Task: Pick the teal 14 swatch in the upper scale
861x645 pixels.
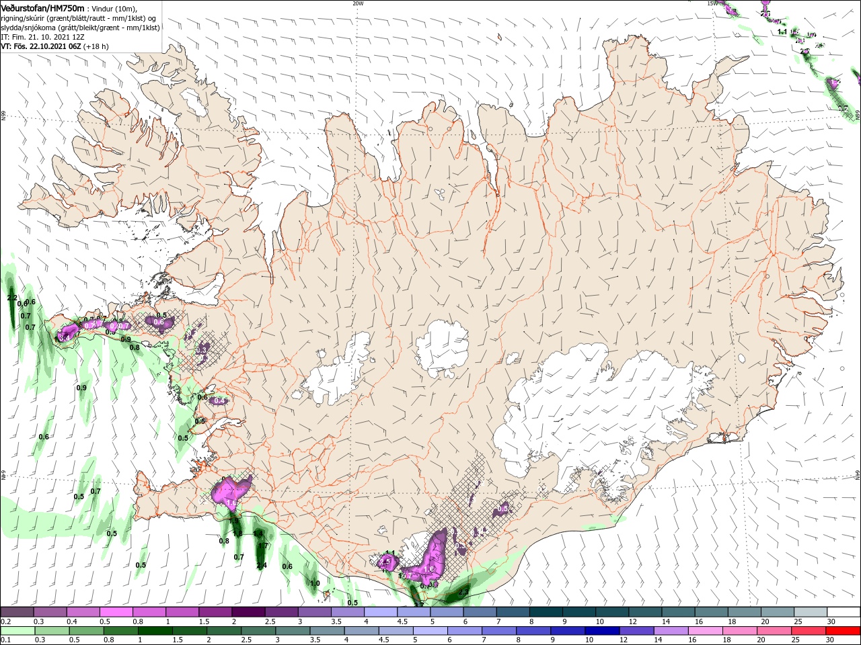Action: 677,612
